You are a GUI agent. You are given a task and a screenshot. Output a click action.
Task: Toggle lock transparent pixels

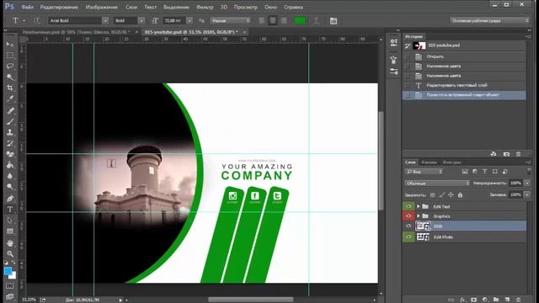tap(432, 194)
